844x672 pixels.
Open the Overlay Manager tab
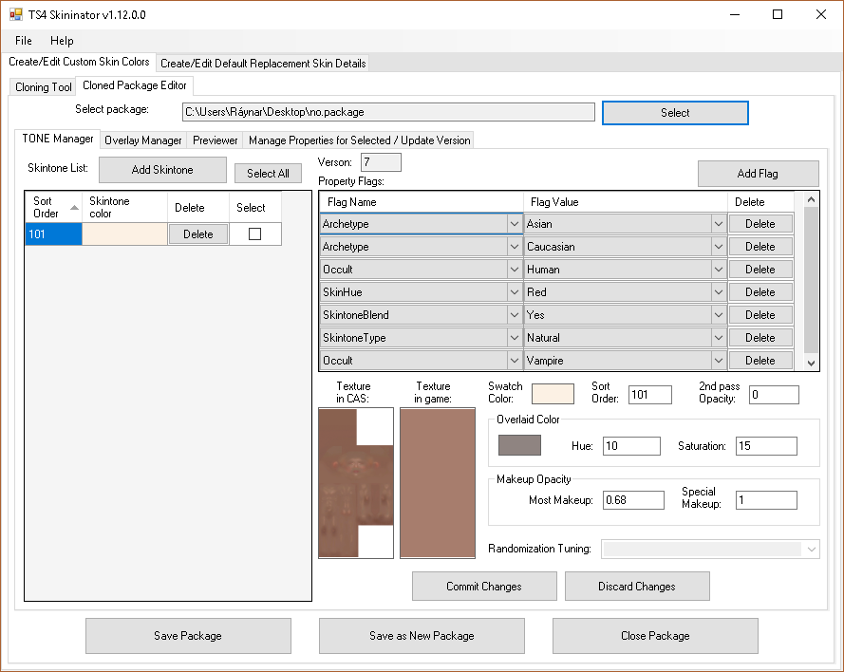coord(143,140)
